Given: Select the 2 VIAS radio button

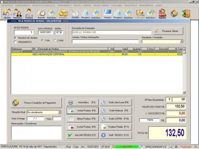Looking at the screenshot, I should pyautogui.click(x=55, y=40).
